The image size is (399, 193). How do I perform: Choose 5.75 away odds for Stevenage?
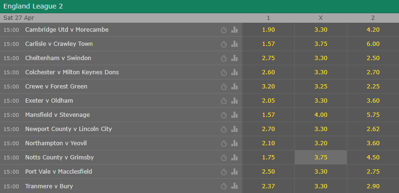click(x=373, y=115)
